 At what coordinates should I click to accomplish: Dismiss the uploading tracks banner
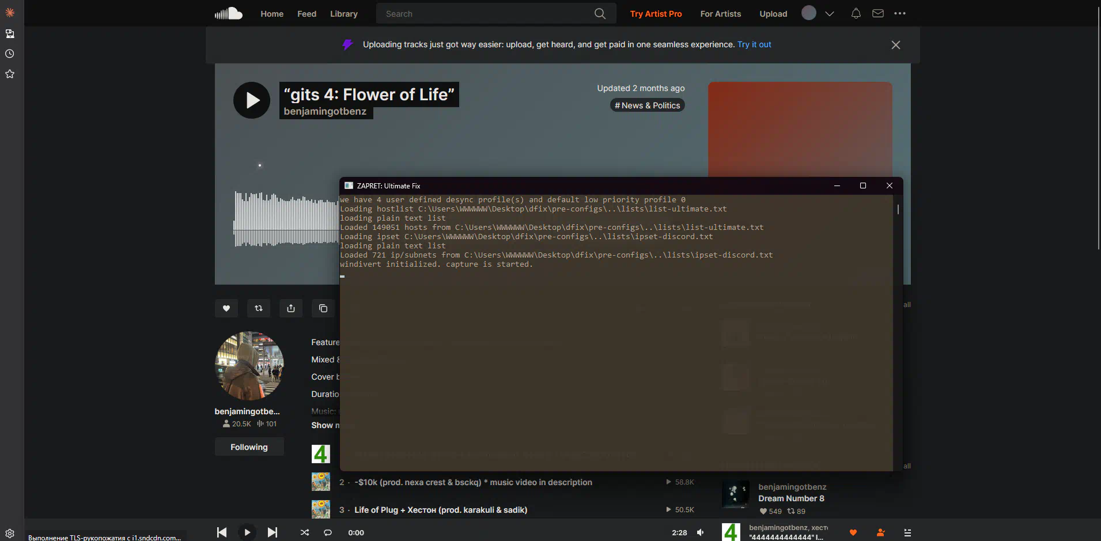click(896, 45)
